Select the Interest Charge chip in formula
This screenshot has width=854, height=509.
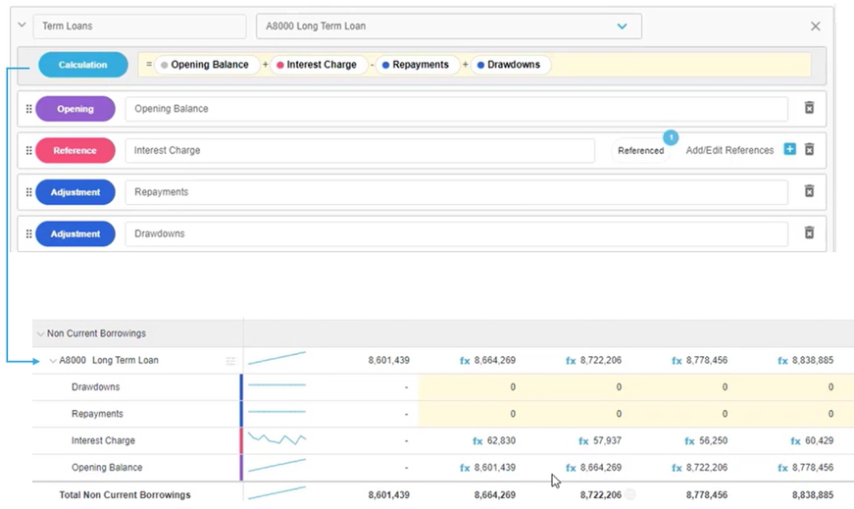point(315,65)
